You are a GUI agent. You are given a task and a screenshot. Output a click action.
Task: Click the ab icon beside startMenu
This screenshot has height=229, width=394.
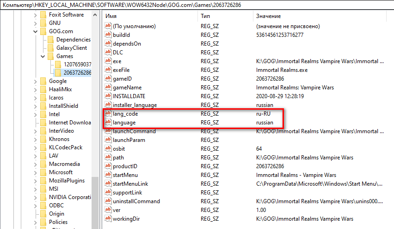pyautogui.click(x=108, y=175)
